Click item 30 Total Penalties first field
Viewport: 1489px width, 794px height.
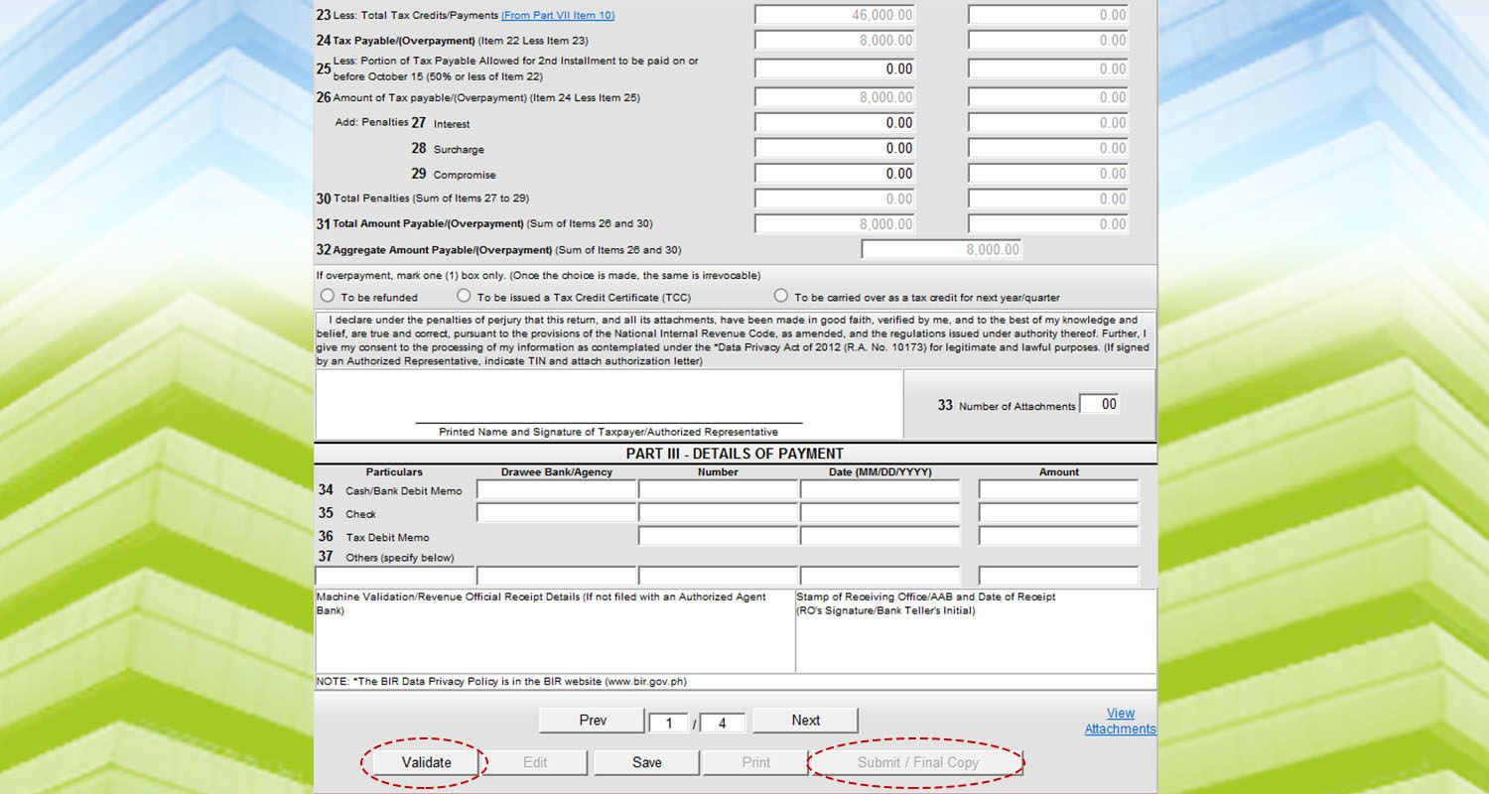835,198
